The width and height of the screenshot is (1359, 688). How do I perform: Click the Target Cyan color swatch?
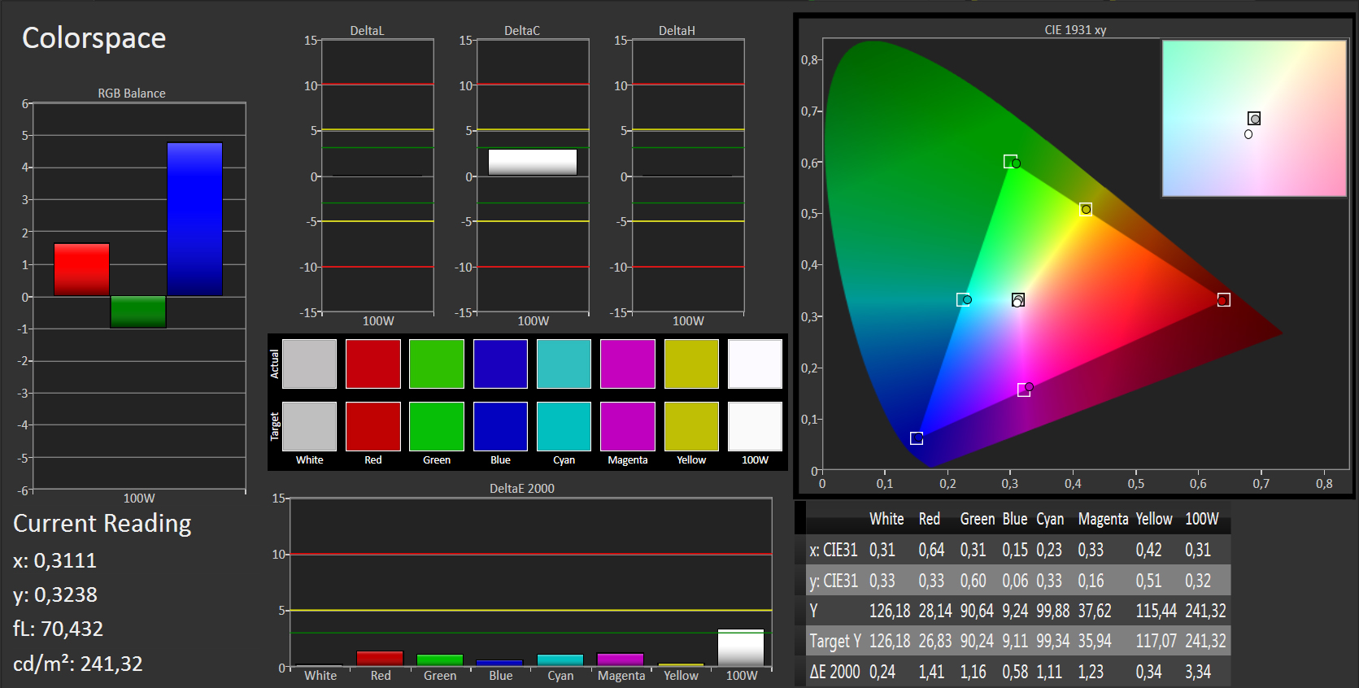point(564,426)
